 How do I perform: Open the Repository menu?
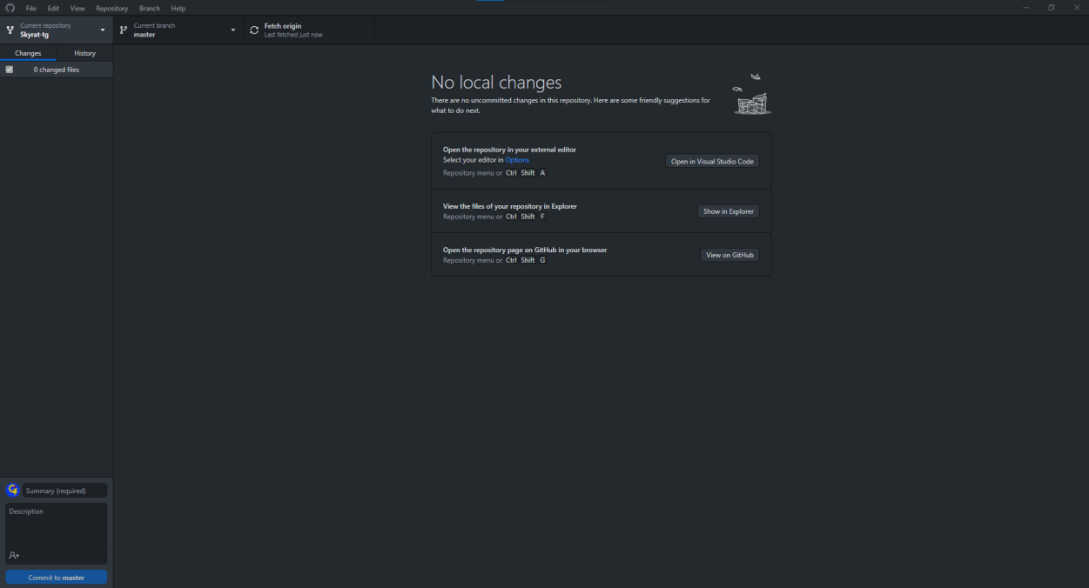tap(111, 8)
